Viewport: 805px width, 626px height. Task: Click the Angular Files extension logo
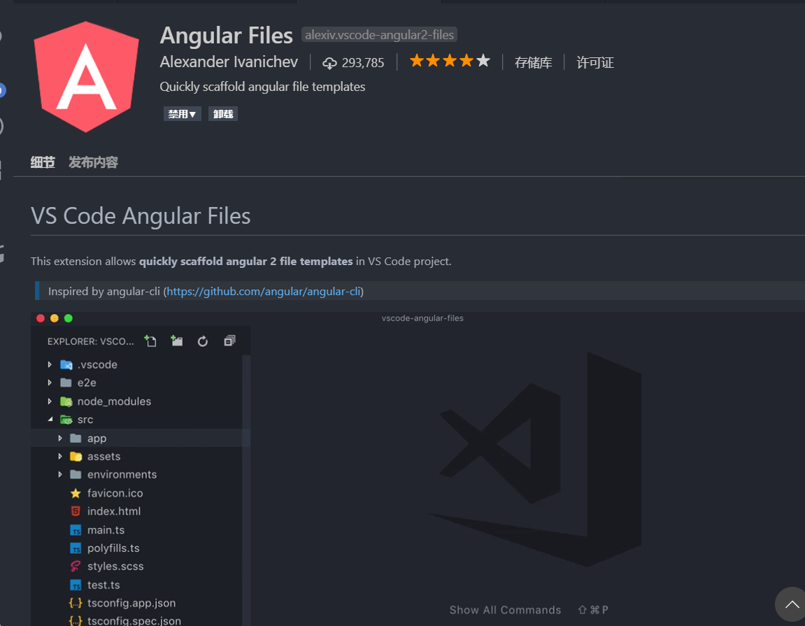pos(86,77)
